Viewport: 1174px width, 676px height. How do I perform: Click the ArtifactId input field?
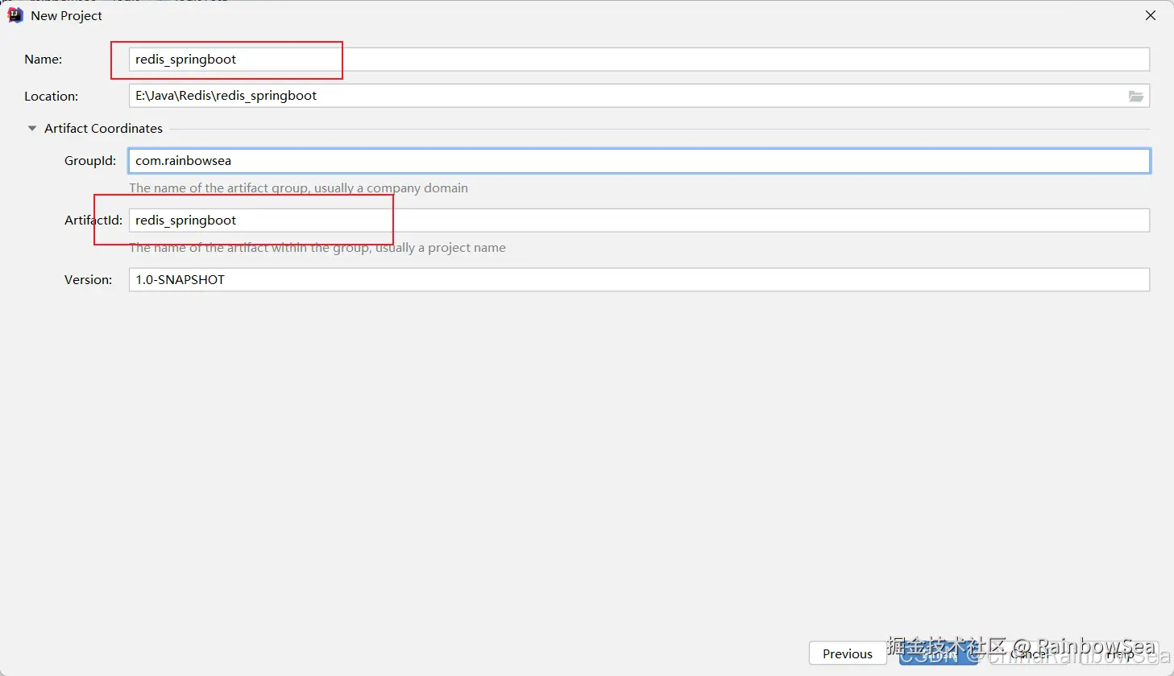639,221
